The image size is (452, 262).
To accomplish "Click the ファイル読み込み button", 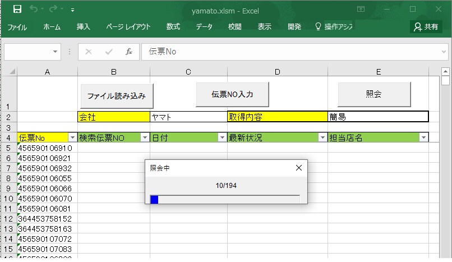I will tap(117, 96).
